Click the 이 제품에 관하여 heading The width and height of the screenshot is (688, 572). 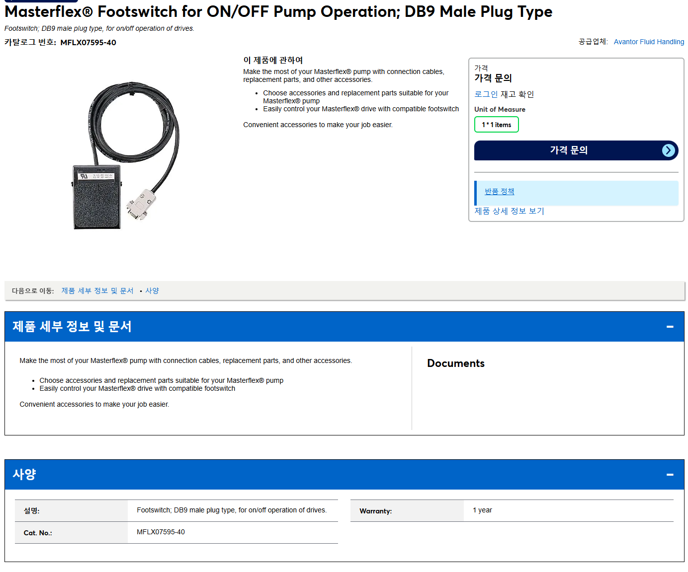pyautogui.click(x=273, y=60)
